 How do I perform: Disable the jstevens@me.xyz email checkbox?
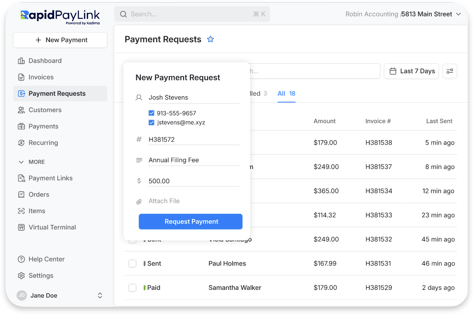151,123
